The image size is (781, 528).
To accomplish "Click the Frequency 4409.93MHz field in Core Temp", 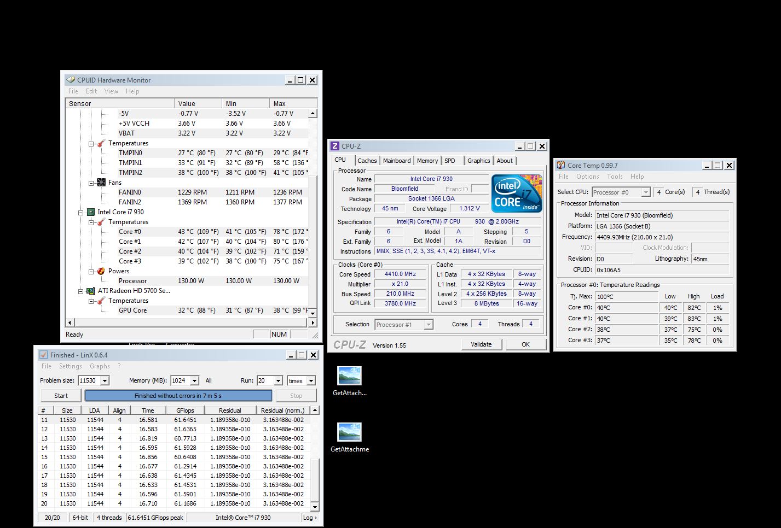I will pos(662,237).
